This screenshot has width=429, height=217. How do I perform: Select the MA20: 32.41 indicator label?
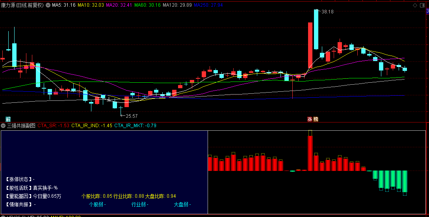tap(119, 5)
